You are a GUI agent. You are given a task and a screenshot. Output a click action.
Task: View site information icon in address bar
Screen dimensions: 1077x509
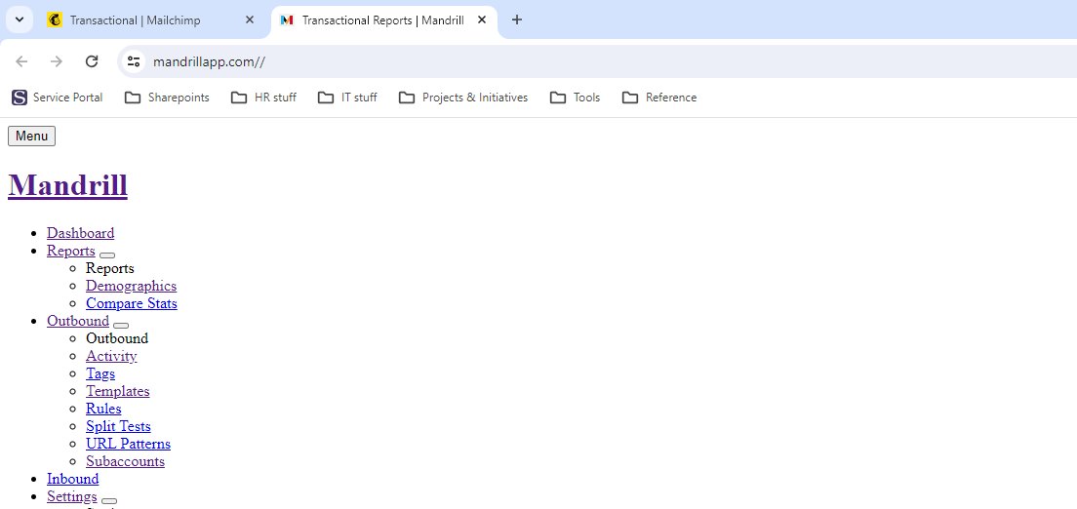click(134, 61)
